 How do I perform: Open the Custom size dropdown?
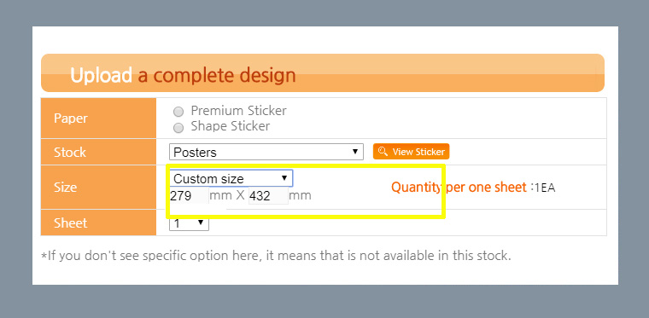231,178
